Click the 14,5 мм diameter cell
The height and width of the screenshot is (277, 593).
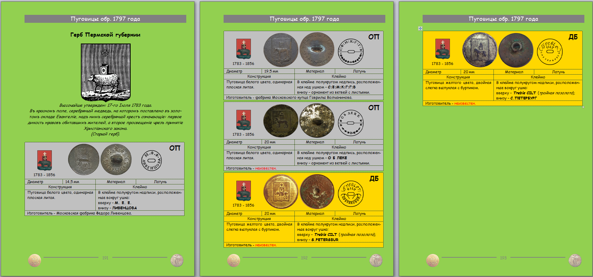pyautogui.click(x=72, y=182)
